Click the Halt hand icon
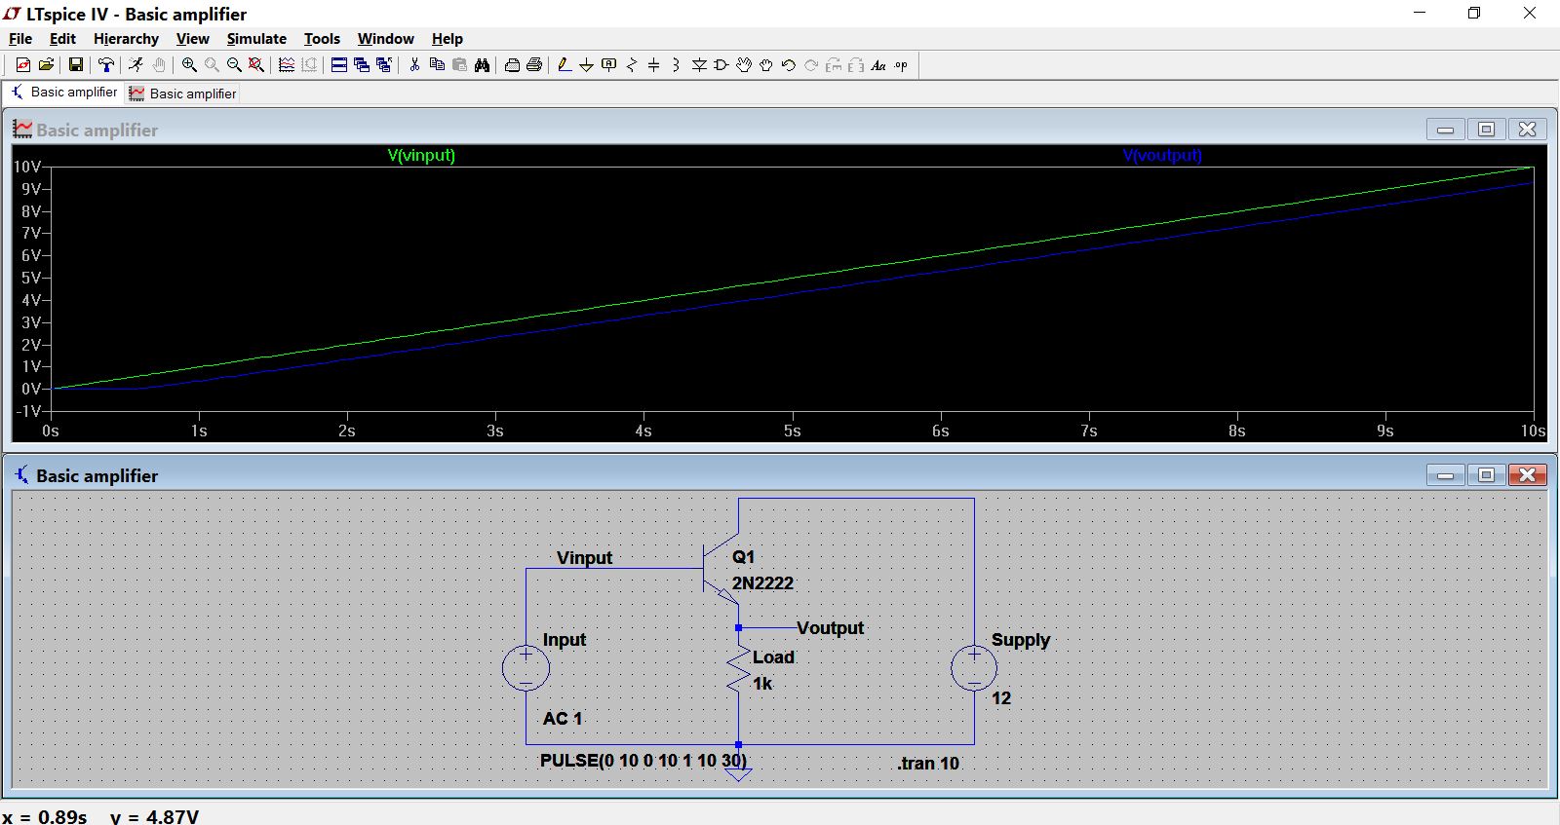This screenshot has width=1560, height=825. (158, 65)
